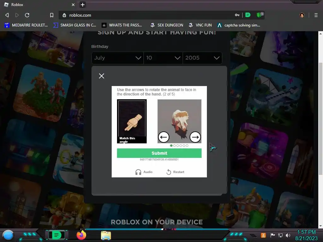Click the rotating animal image
The image size is (323, 242).
tap(179, 121)
